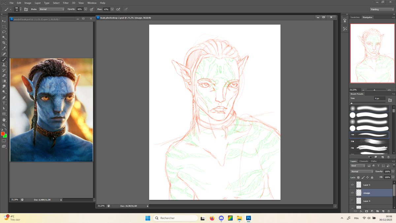Click the Create new layer icon
The image size is (396, 223).
[383, 211]
